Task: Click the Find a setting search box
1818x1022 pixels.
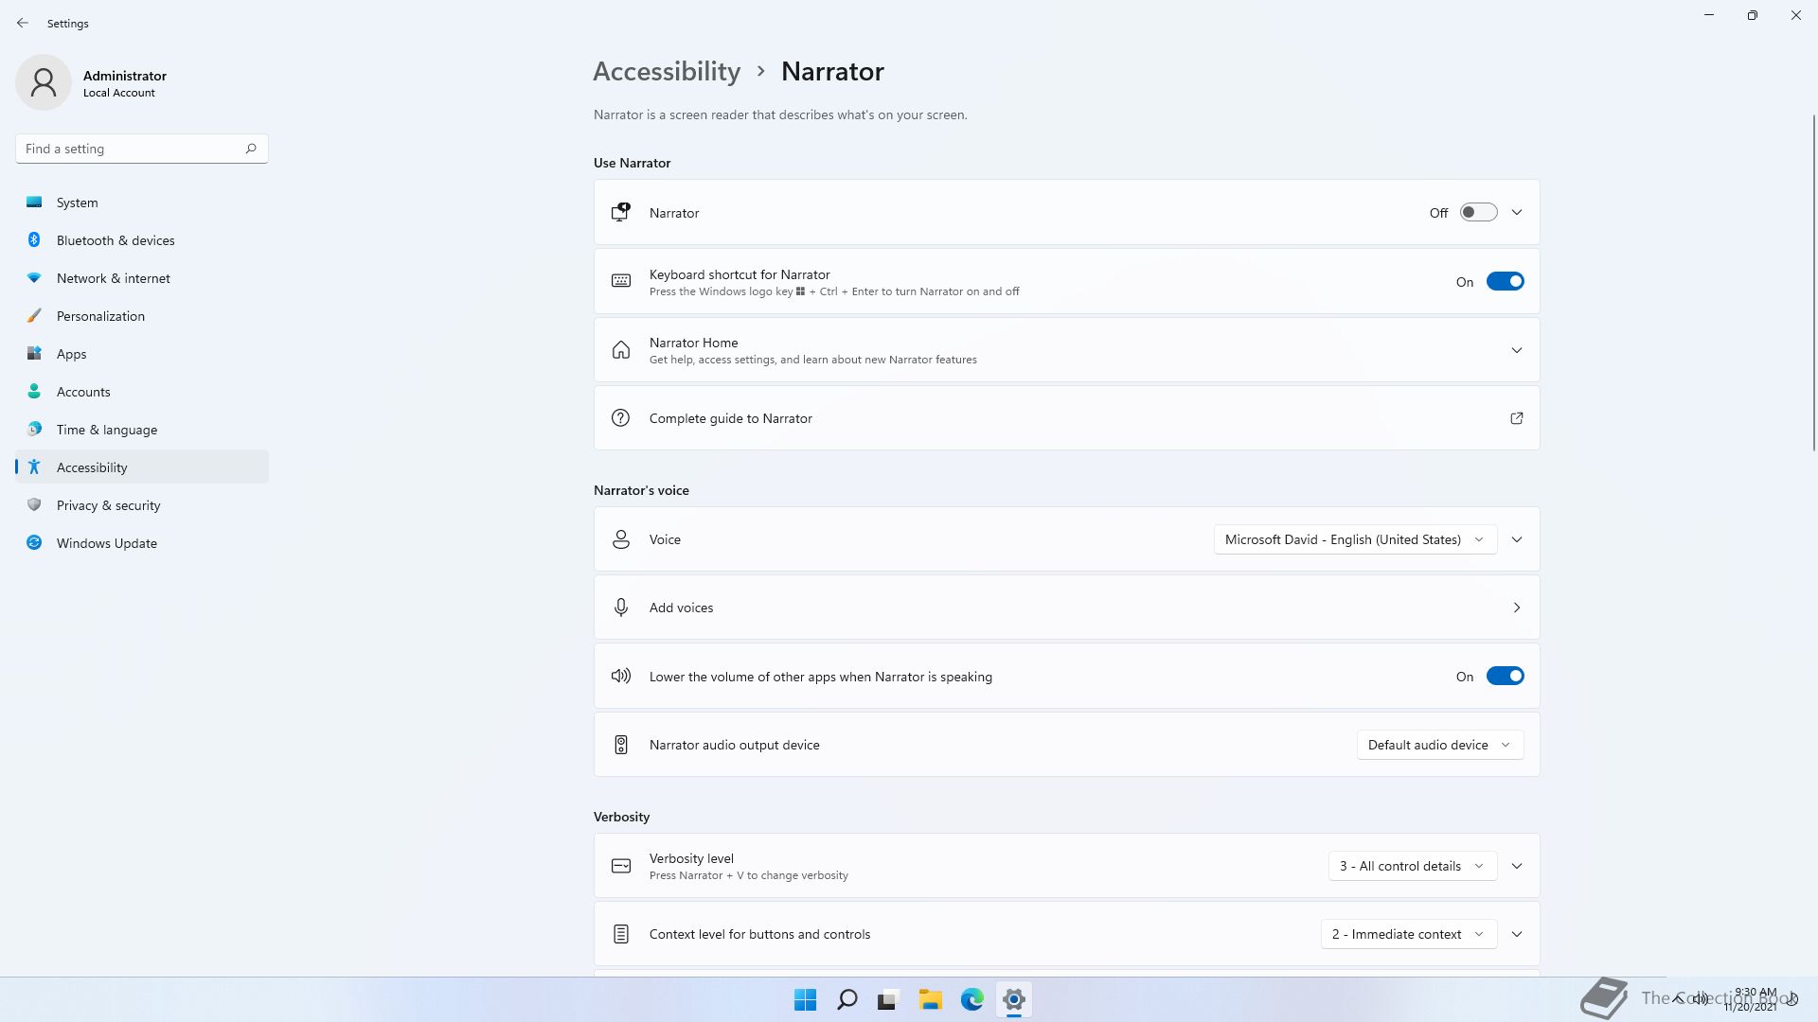Action: (142, 149)
